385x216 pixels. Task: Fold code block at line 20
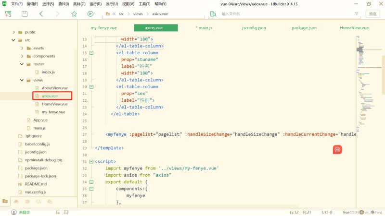pos(91,87)
